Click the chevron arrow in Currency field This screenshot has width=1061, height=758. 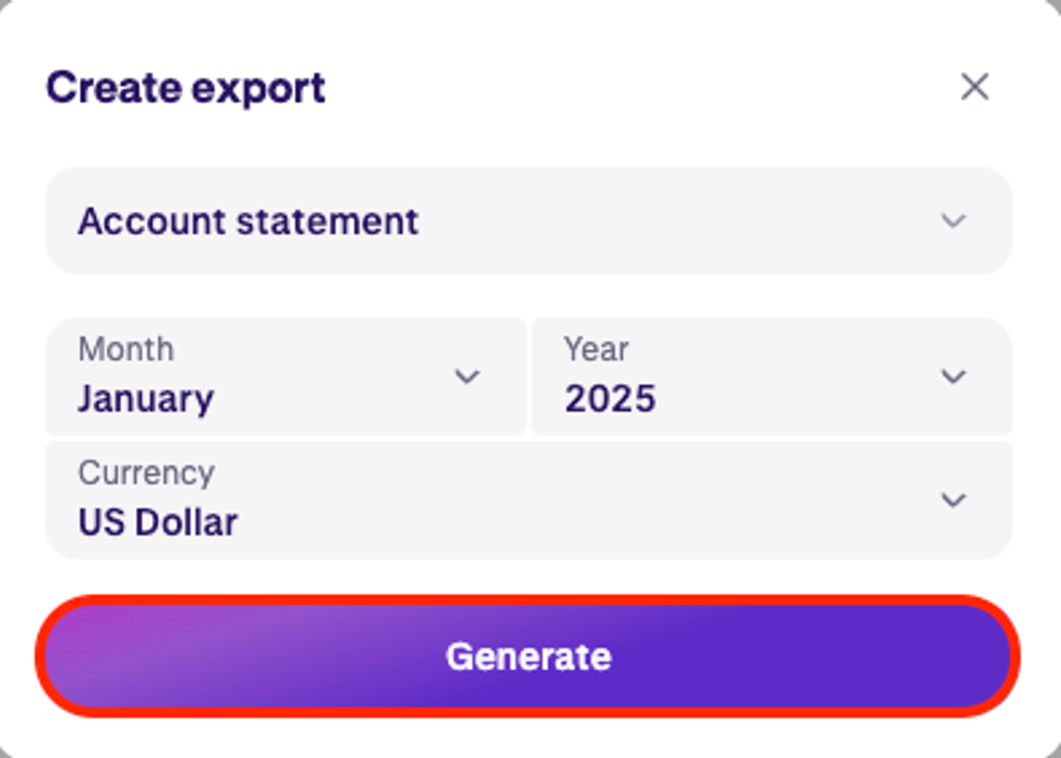(x=953, y=500)
